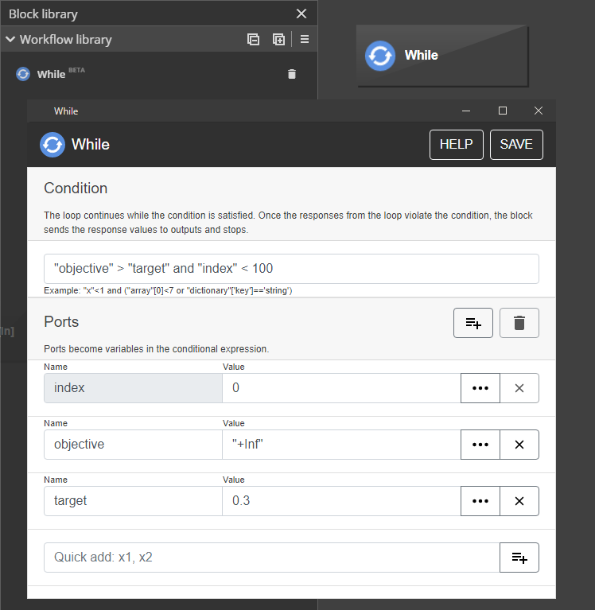
Task: Click the add-ports icon button in Ports header
Action: pyautogui.click(x=473, y=323)
